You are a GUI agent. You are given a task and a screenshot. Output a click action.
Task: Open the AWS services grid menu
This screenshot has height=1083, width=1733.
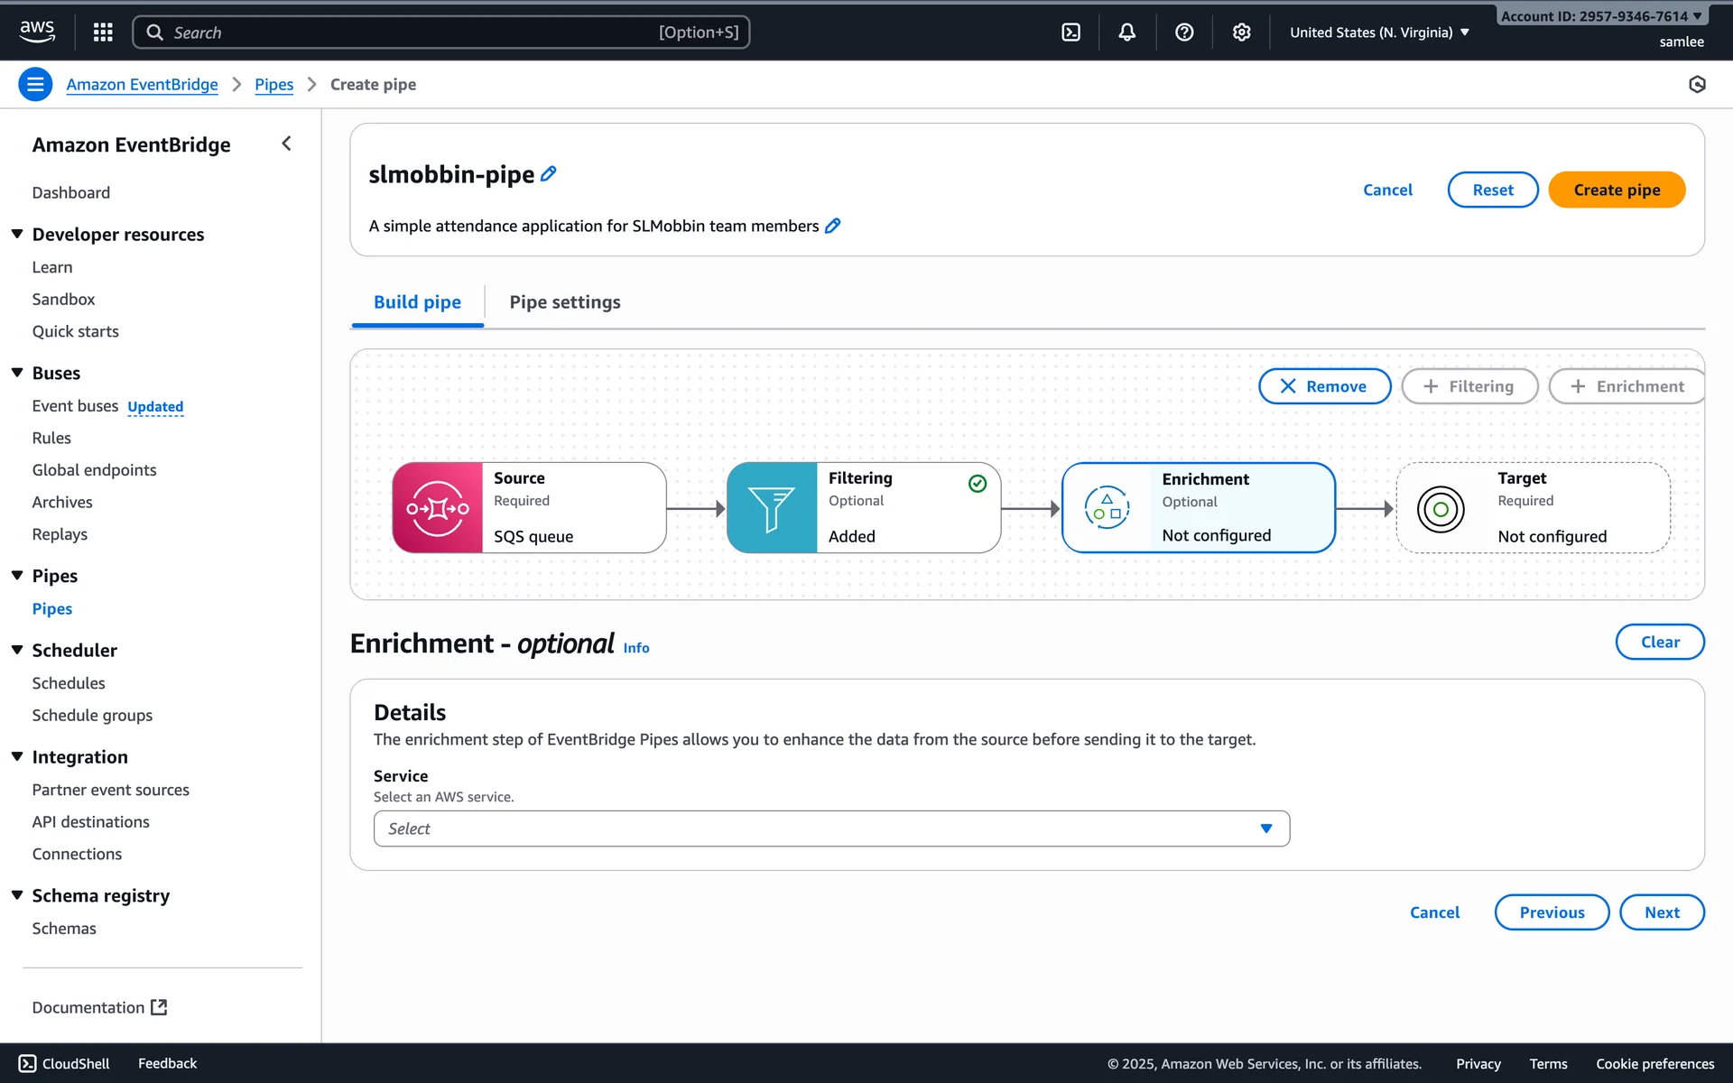pyautogui.click(x=103, y=32)
